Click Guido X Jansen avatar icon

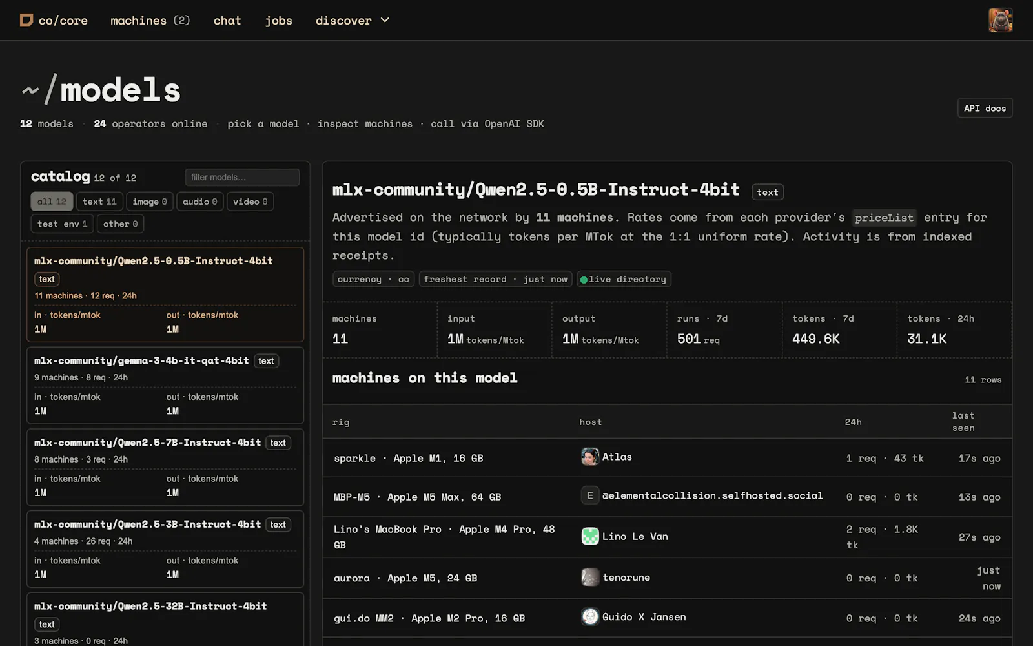589,617
